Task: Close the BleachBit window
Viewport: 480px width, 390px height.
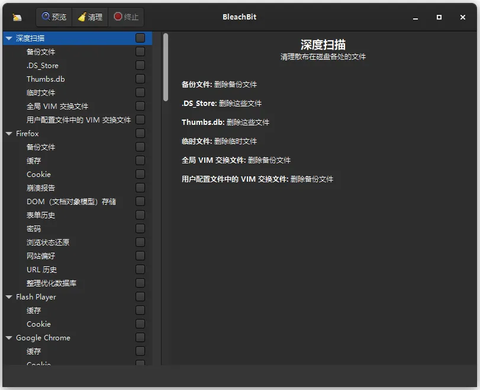Action: click(463, 17)
